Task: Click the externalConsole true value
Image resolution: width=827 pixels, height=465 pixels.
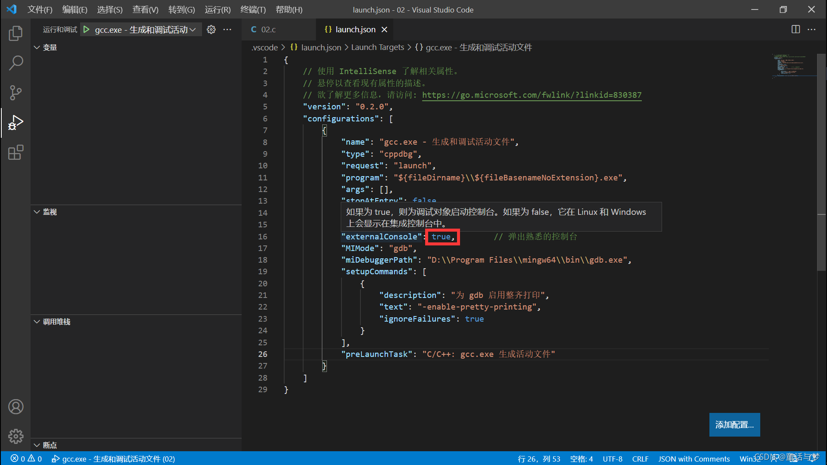Action: click(x=441, y=236)
